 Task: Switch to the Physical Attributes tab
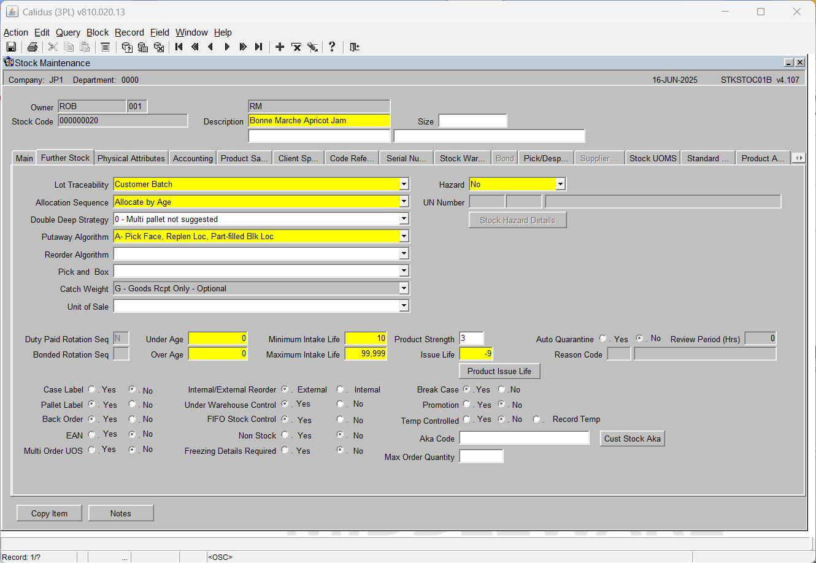[131, 158]
